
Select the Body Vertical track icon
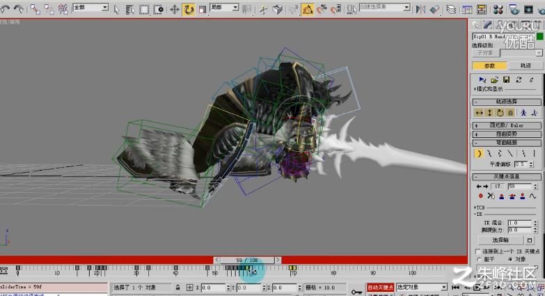489,113
